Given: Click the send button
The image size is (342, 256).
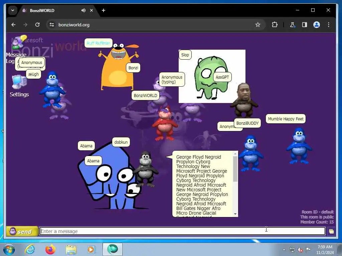Looking at the screenshot, I should point(22,231).
